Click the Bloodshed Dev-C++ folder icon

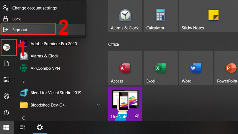coord(24,105)
